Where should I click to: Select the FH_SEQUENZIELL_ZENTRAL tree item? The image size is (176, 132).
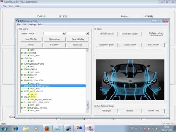point(35,108)
